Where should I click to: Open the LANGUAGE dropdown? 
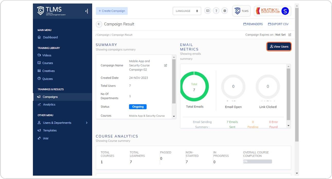click(187, 11)
